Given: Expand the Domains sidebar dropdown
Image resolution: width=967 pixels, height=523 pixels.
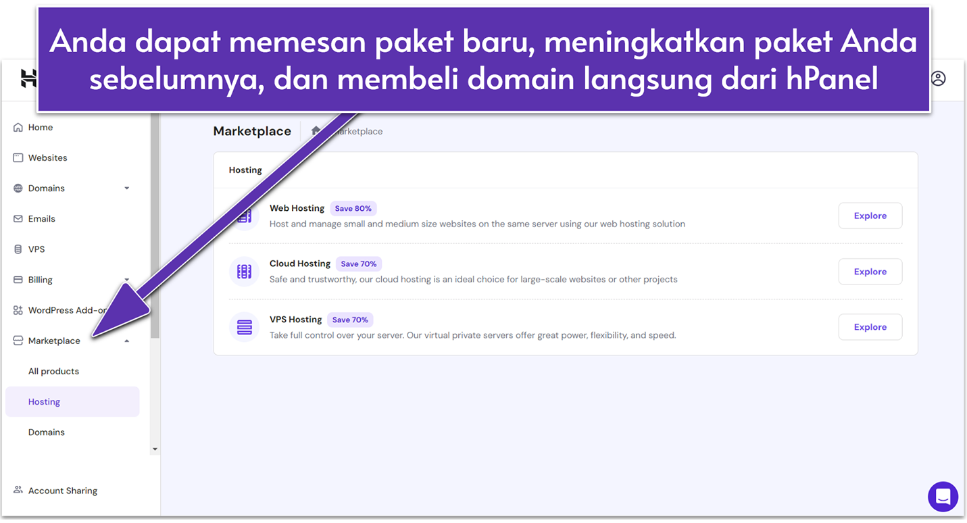Looking at the screenshot, I should point(127,188).
